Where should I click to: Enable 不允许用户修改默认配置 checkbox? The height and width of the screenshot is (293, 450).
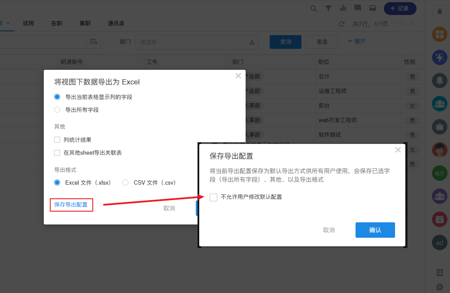coord(213,197)
